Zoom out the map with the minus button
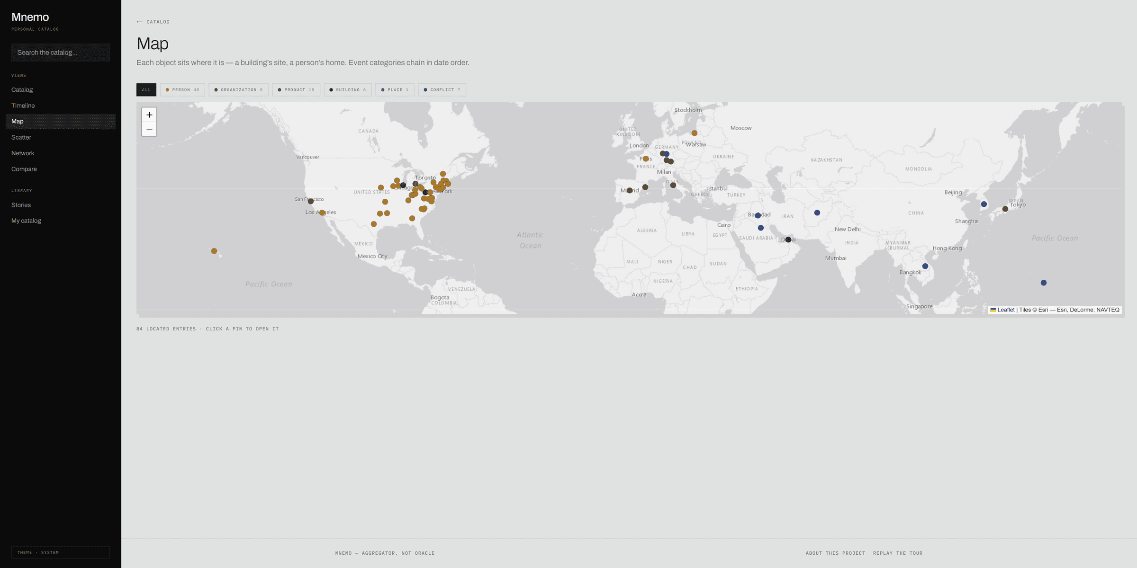 pos(149,129)
